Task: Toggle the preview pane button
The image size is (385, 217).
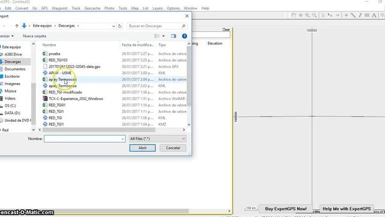Action: tap(174, 36)
